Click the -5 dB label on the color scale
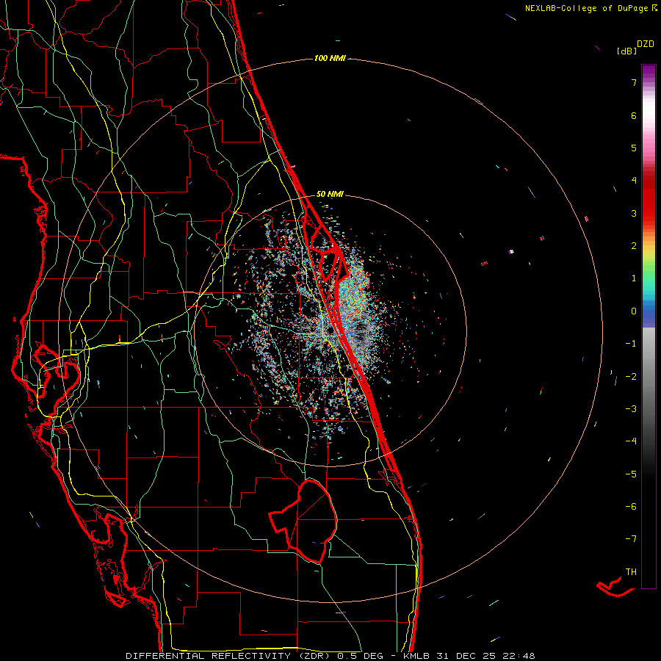Viewport: 661px width, 661px height. pos(631,474)
